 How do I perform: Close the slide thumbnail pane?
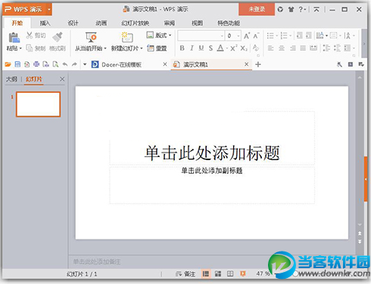(62, 79)
